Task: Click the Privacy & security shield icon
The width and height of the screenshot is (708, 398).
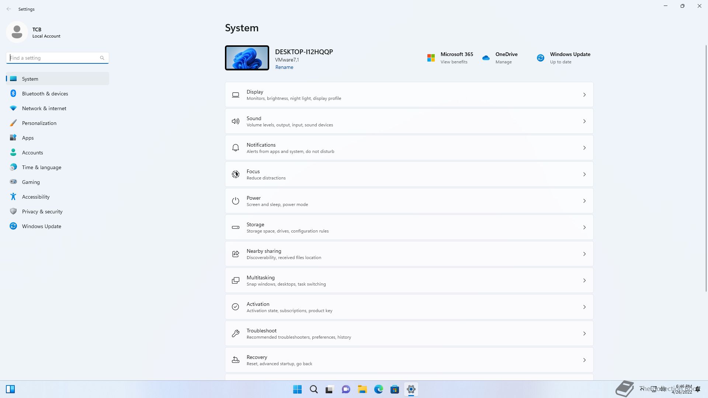Action: pyautogui.click(x=13, y=211)
